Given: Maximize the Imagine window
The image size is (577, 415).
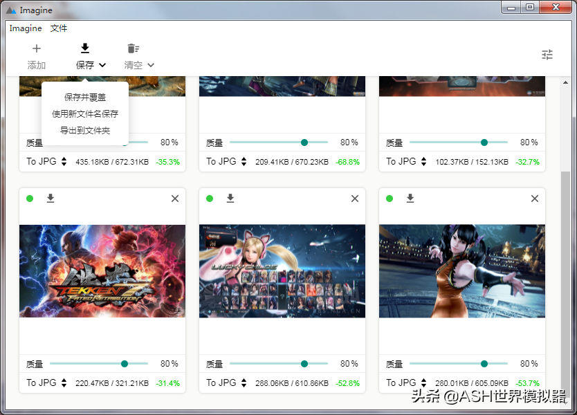Looking at the screenshot, I should click(x=530, y=8).
